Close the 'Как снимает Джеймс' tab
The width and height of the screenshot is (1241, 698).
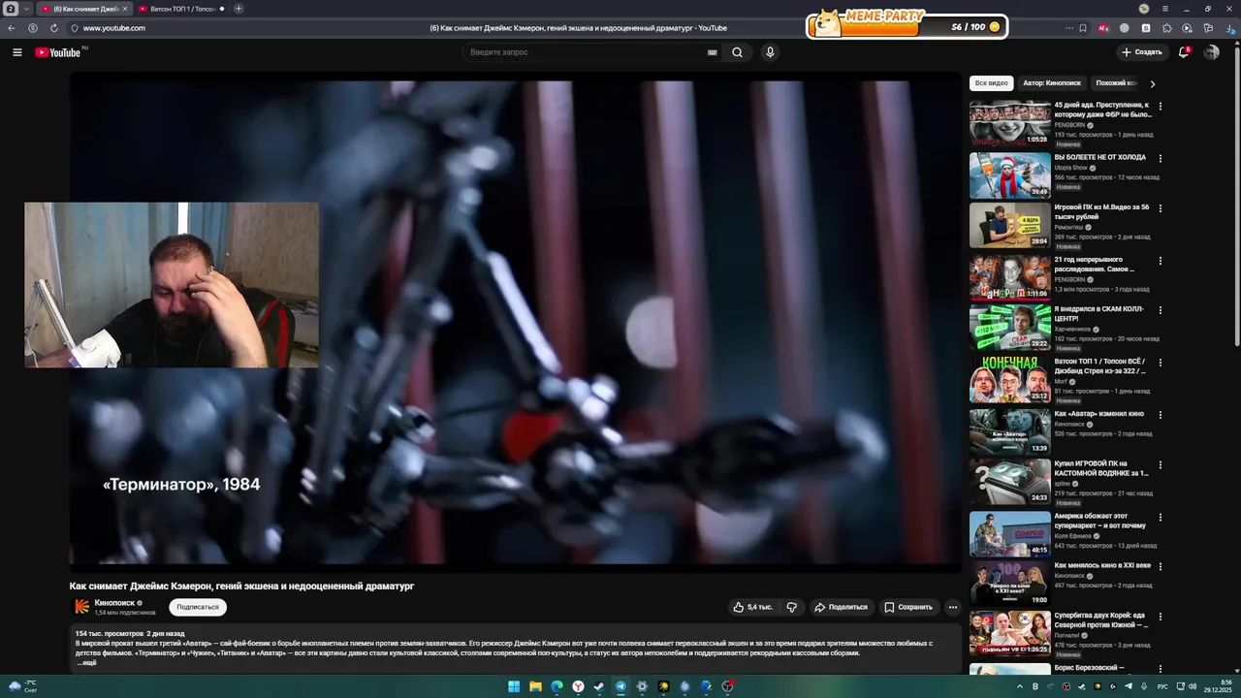[x=124, y=9]
